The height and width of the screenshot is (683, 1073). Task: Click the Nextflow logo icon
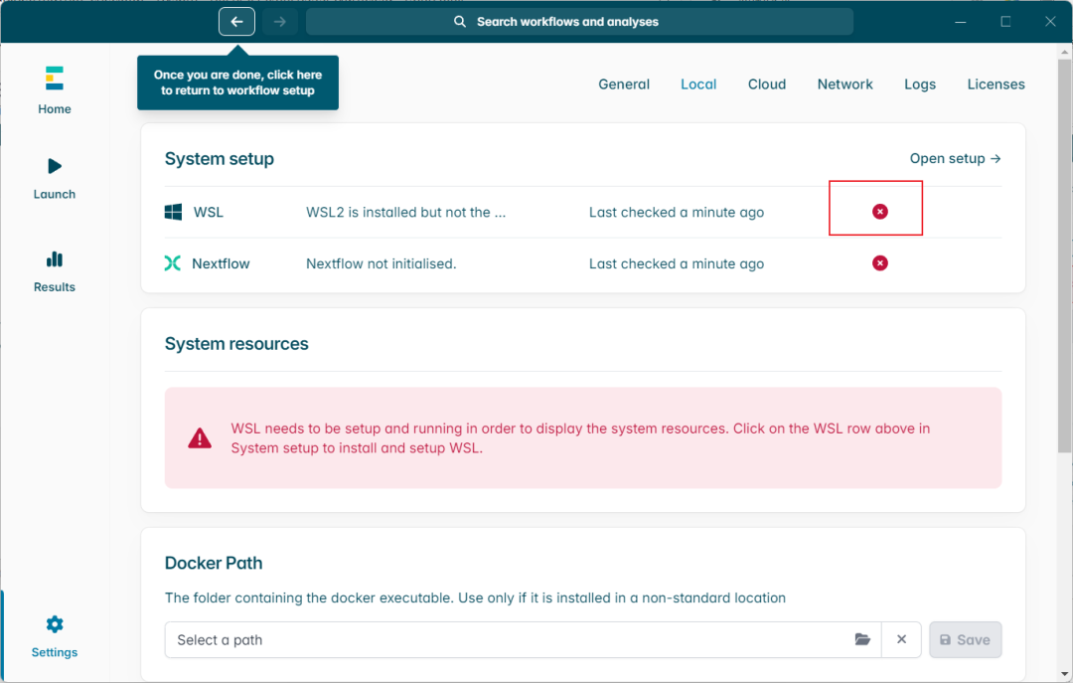click(x=173, y=263)
